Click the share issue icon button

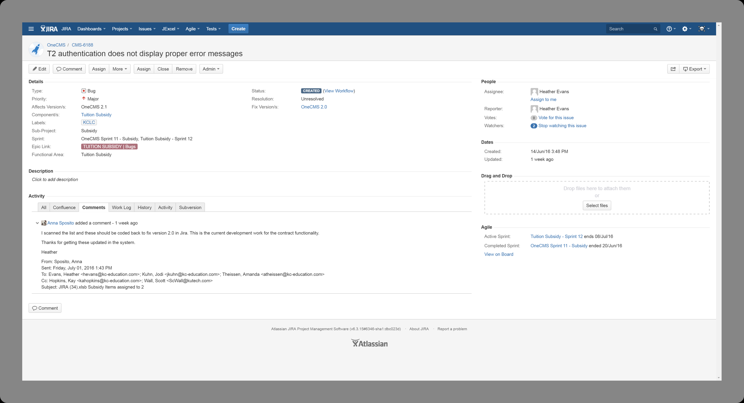[673, 69]
